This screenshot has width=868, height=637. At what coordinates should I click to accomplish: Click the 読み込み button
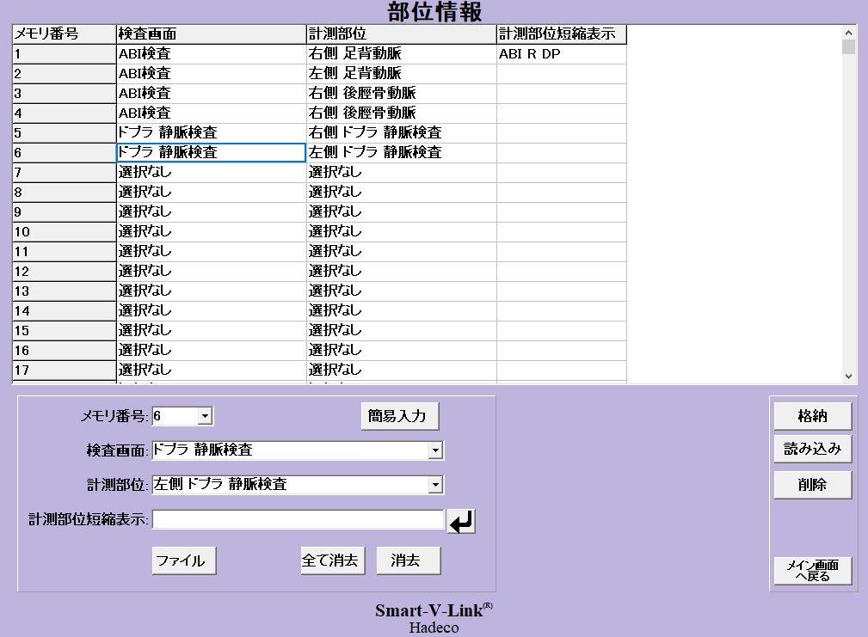(812, 449)
